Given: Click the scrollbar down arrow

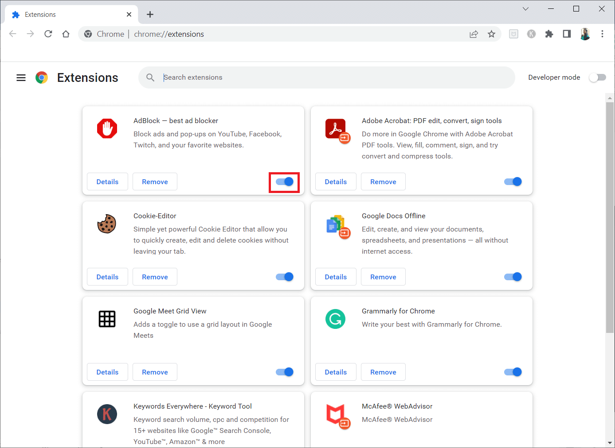Looking at the screenshot, I should [610, 443].
